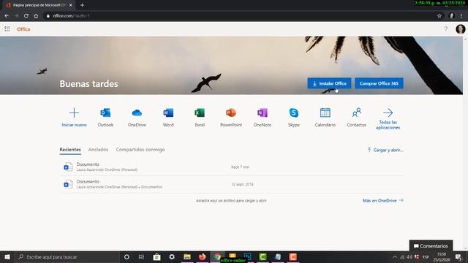Open Documento from 12 sept. 2018

click(x=231, y=184)
